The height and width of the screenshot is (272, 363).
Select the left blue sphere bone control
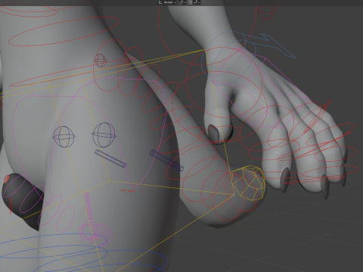coord(64,137)
